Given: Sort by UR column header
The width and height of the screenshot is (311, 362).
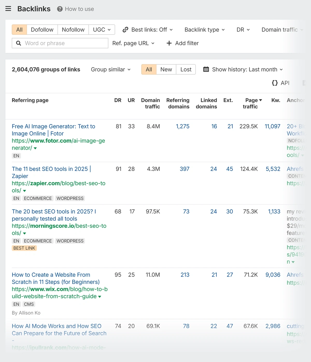Looking at the screenshot, I should (131, 100).
